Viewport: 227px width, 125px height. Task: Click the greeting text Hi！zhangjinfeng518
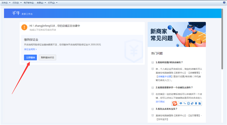(x=42, y=26)
